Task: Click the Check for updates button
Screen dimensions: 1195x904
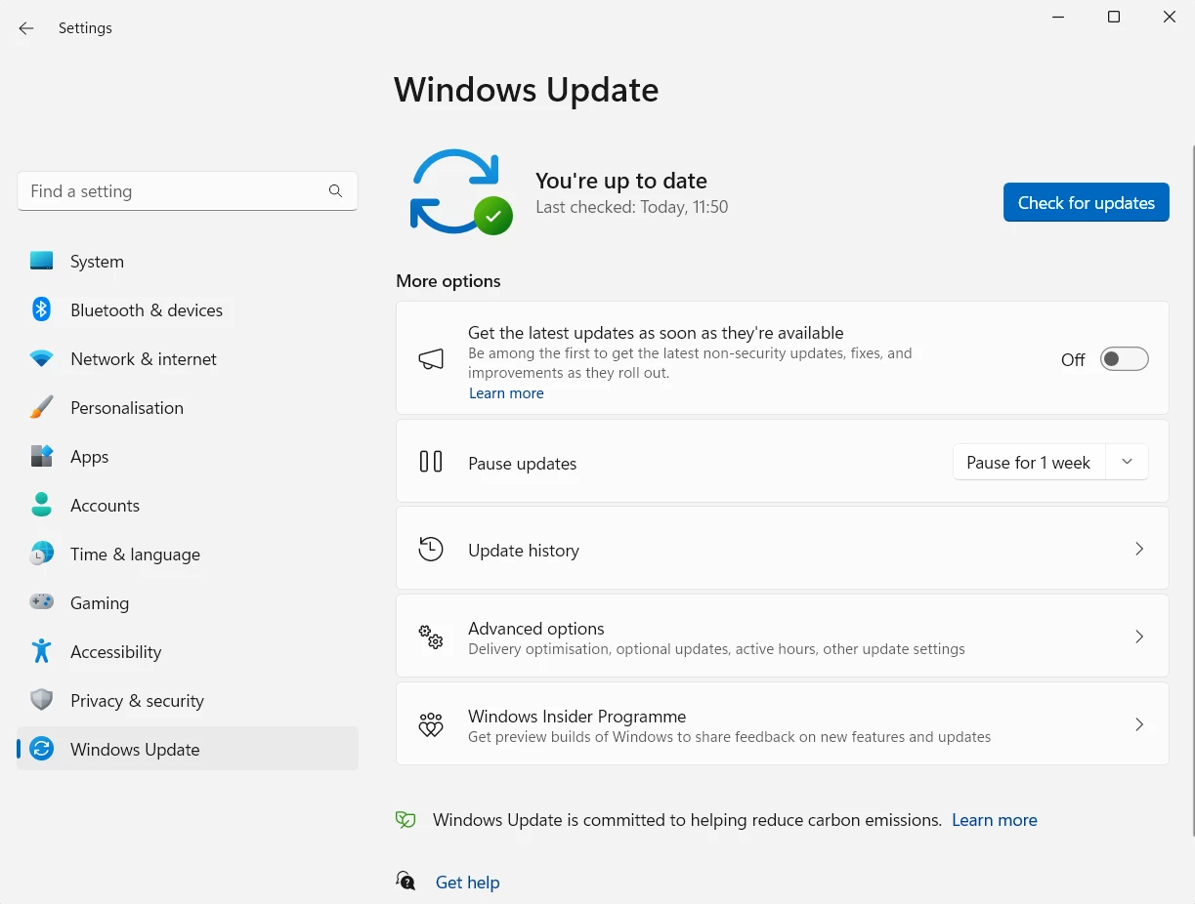Action: (x=1086, y=202)
